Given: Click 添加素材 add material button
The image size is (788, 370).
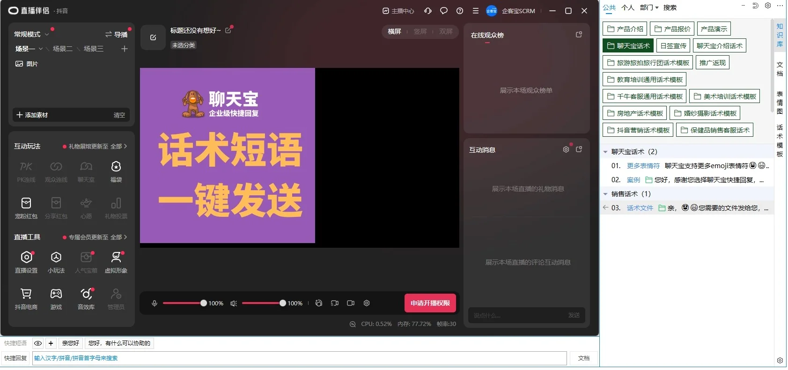Looking at the screenshot, I should pyautogui.click(x=32, y=115).
